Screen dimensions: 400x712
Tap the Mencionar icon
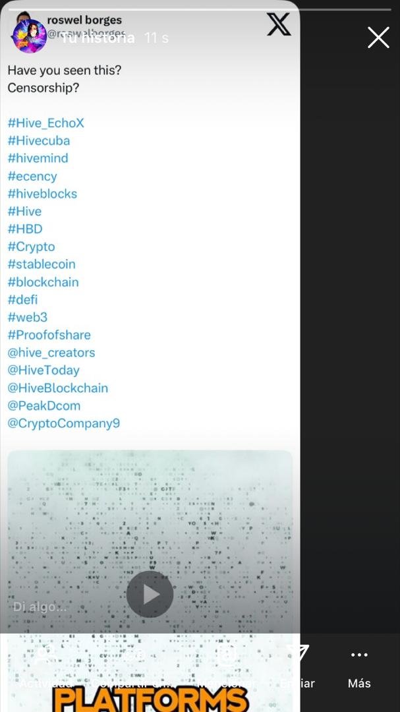click(x=227, y=655)
